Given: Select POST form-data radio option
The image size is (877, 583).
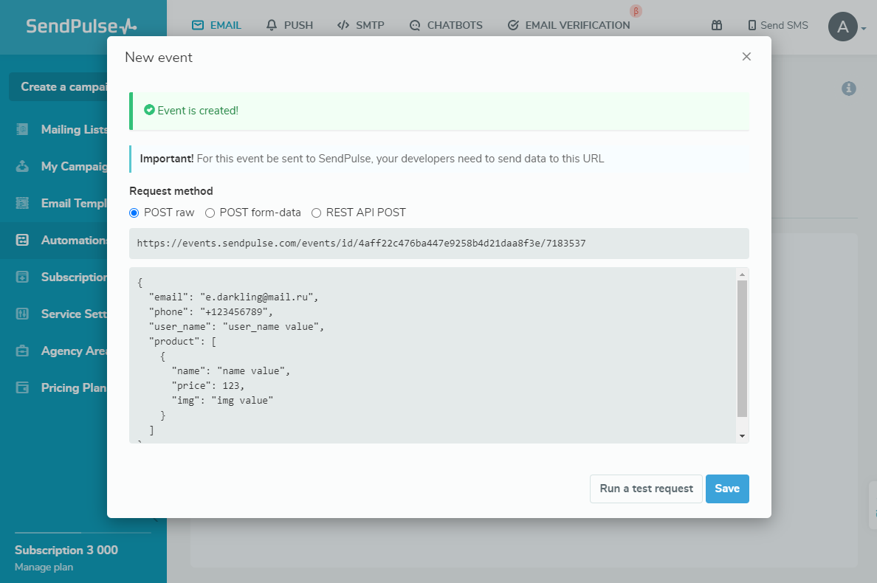Looking at the screenshot, I should [x=210, y=213].
